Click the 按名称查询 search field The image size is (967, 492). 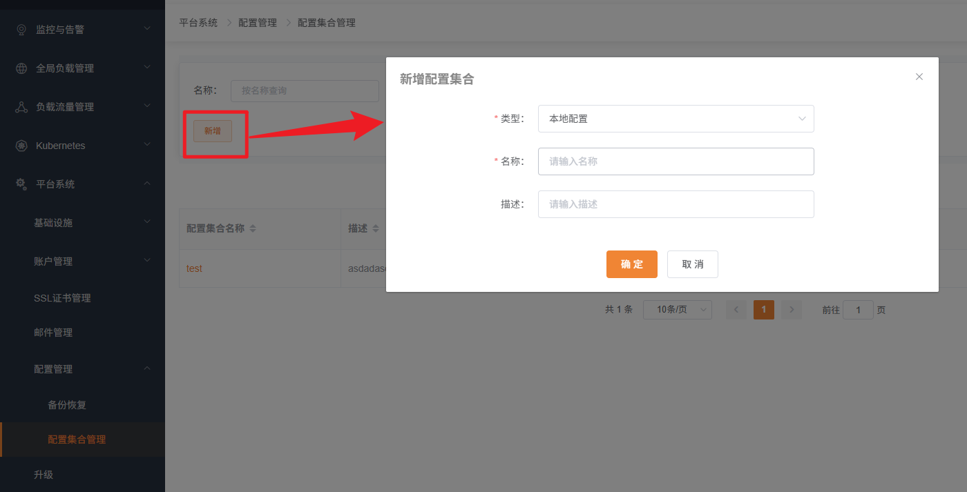pos(305,91)
